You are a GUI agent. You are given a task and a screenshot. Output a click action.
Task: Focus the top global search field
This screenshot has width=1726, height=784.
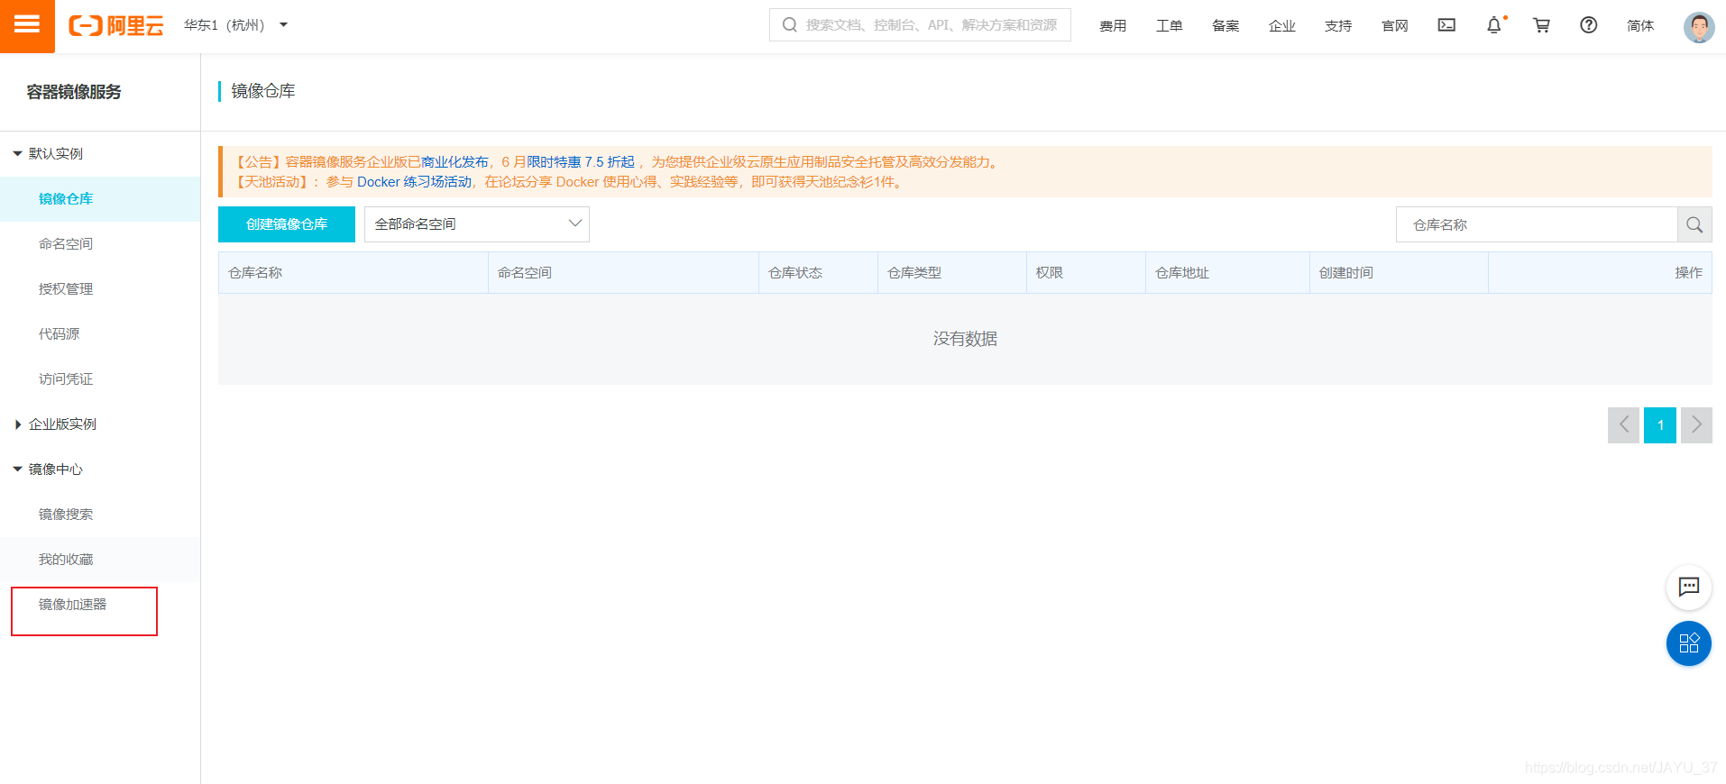920,25
